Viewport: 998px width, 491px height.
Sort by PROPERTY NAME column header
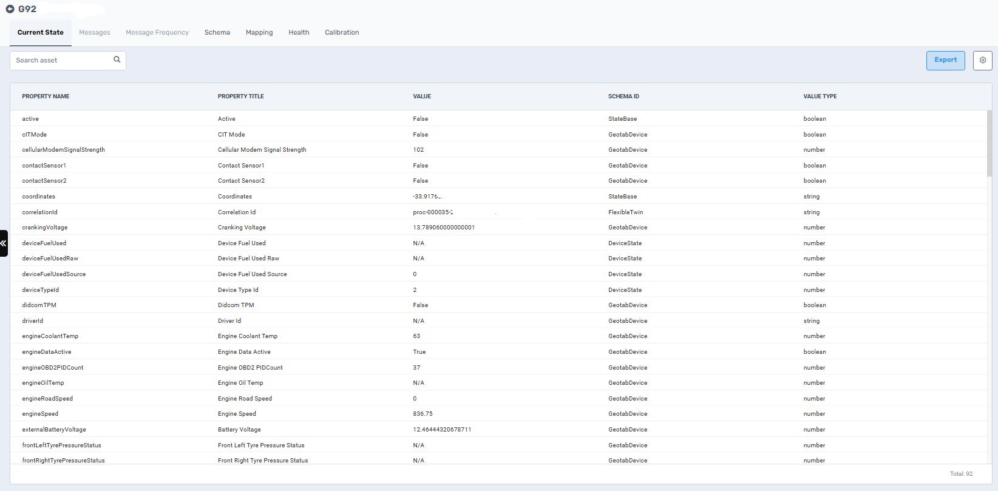[x=46, y=97]
